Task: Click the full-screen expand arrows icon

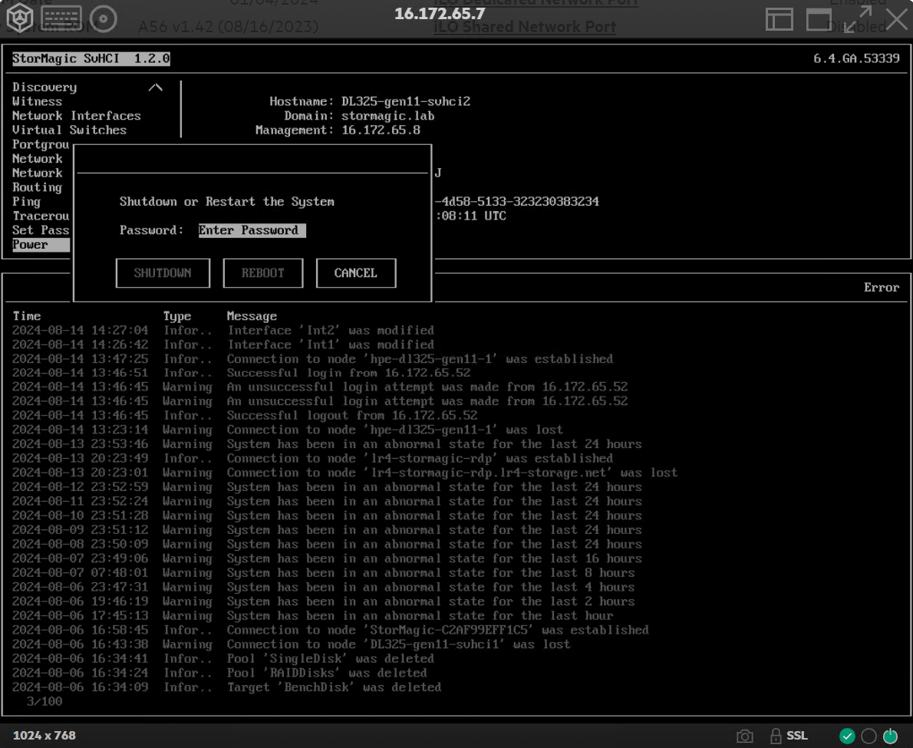Action: point(858,19)
